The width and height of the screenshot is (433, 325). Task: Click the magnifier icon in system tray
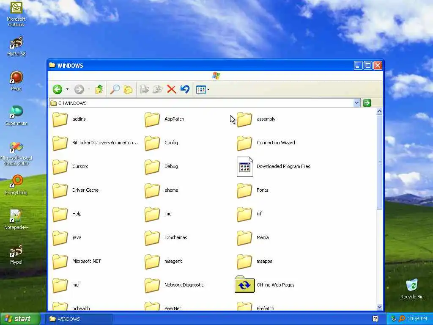point(402,319)
